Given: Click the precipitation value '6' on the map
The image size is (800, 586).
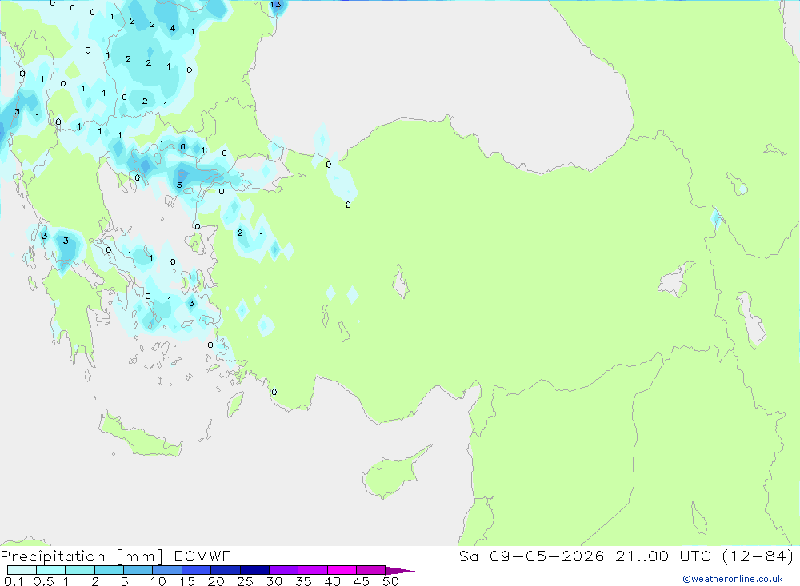Looking at the screenshot, I should point(182,147).
